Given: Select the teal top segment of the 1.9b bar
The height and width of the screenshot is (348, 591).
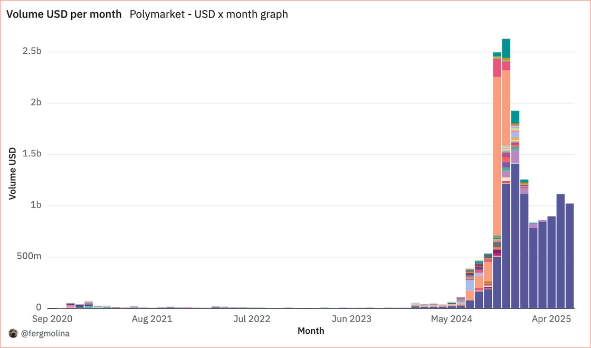Looking at the screenshot, I should (x=515, y=117).
